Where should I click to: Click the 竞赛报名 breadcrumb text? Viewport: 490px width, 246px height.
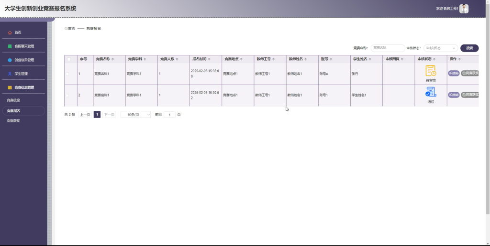pyautogui.click(x=93, y=28)
